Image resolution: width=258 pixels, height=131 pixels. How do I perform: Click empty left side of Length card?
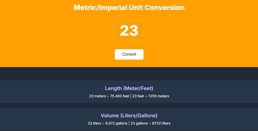[x=38, y=92]
